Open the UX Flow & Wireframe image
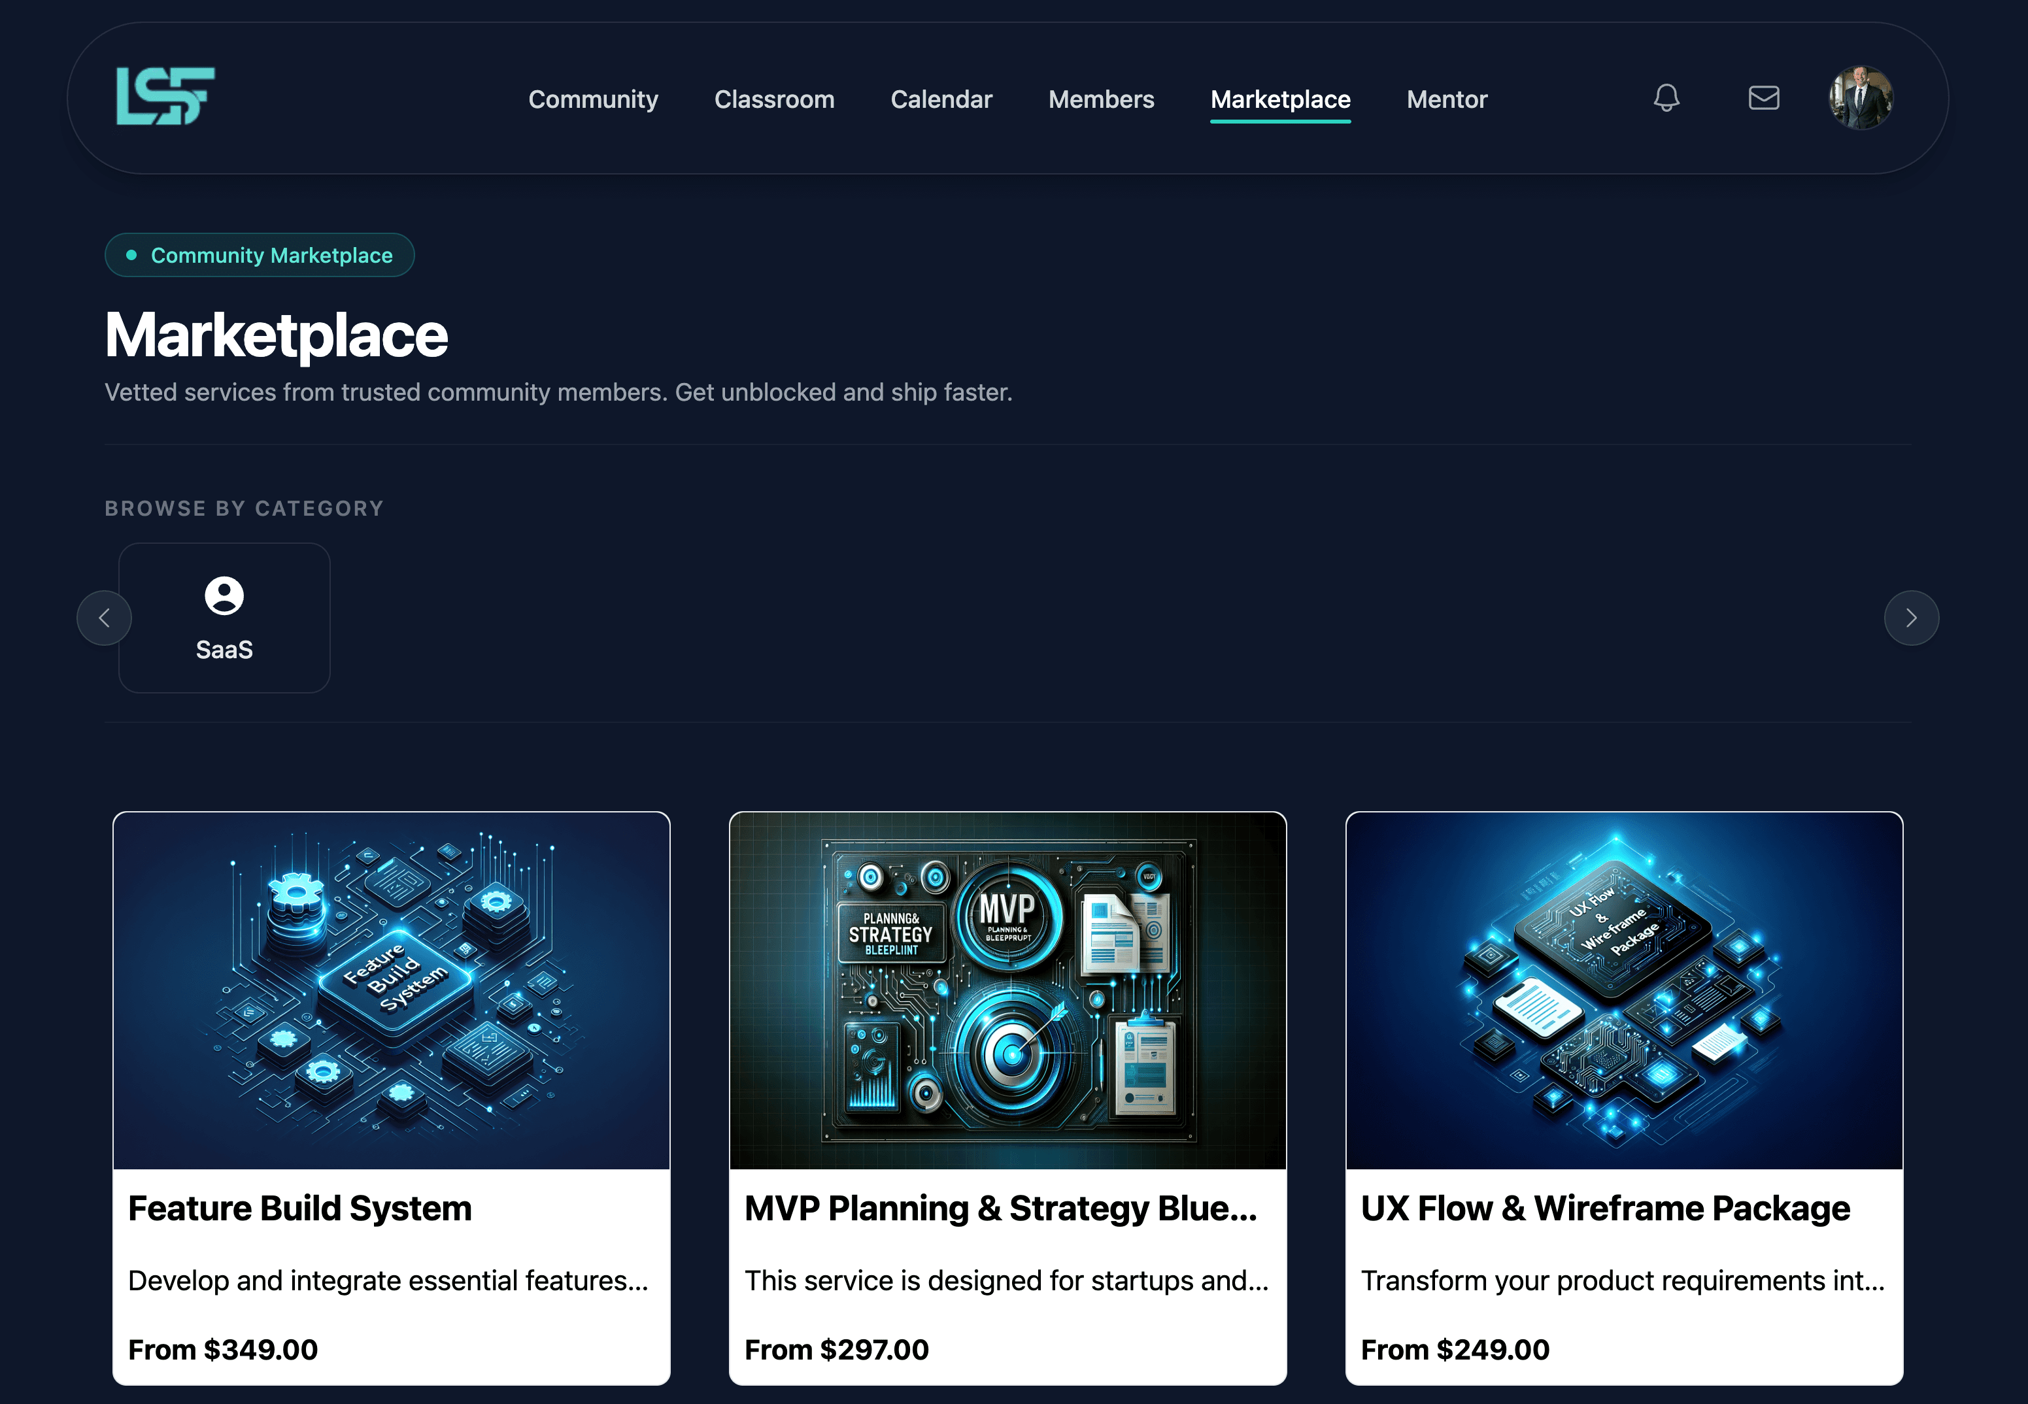2028x1404 pixels. (x=1623, y=990)
